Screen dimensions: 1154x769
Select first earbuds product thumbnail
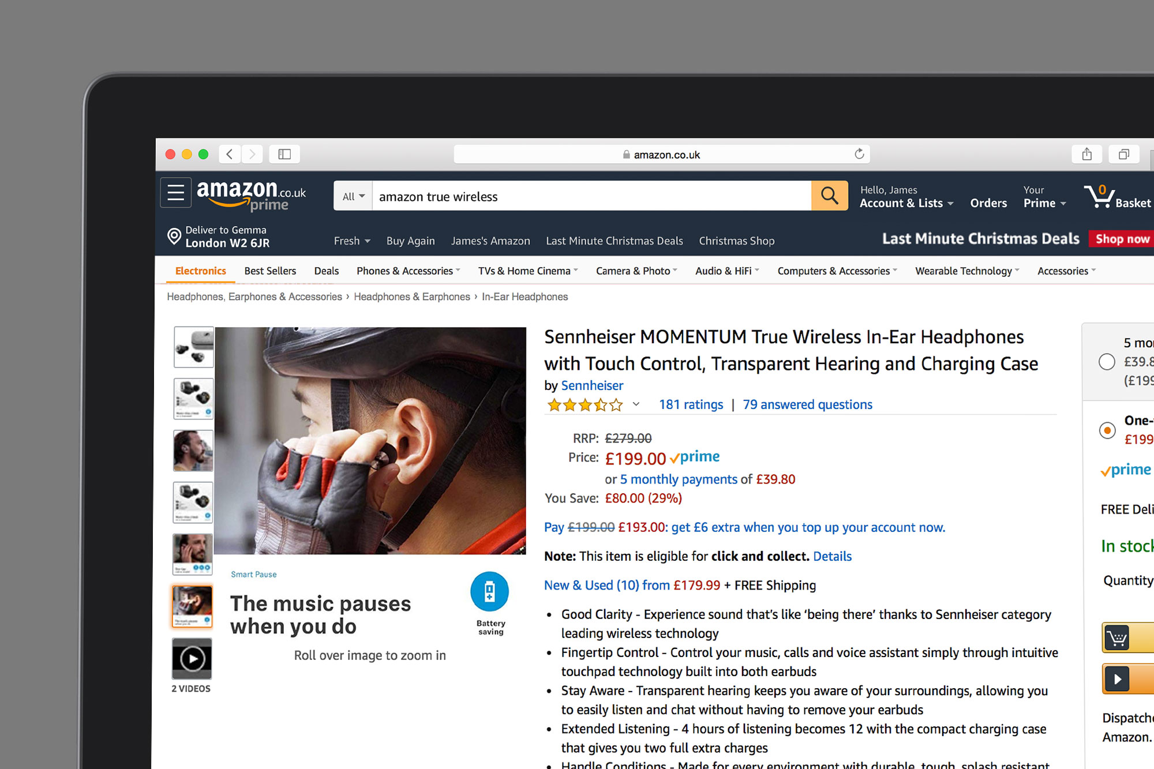click(x=194, y=347)
